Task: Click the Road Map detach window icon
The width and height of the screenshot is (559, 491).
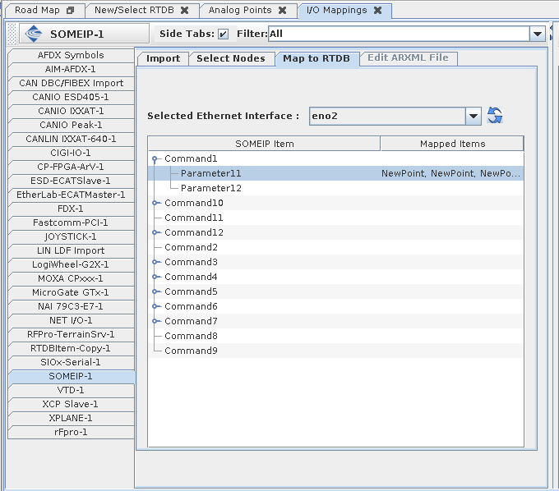Action: tap(70, 11)
